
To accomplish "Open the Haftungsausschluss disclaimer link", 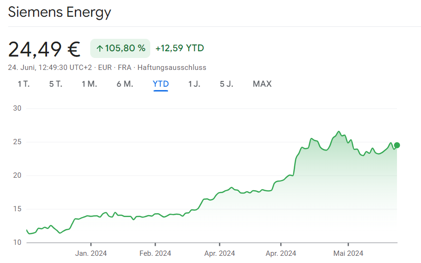I will (x=172, y=68).
